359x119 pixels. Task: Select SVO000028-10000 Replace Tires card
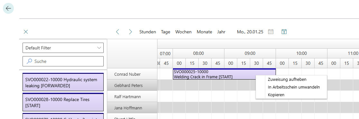pyautogui.click(x=63, y=102)
